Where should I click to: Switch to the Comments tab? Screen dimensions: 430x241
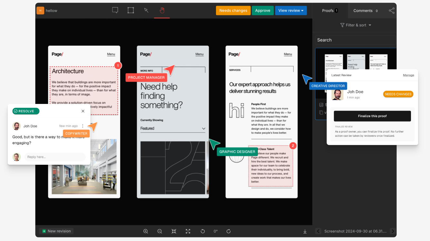pyautogui.click(x=366, y=11)
